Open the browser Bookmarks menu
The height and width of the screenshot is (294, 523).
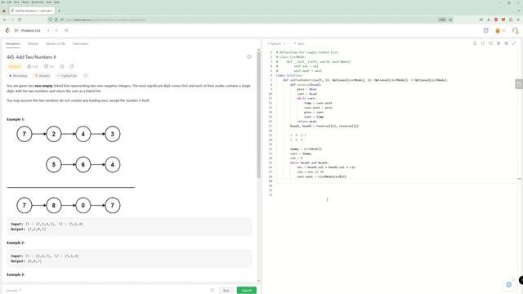tap(38, 2)
